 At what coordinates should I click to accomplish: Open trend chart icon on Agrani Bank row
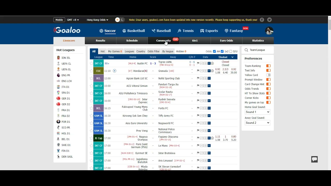click(x=201, y=78)
